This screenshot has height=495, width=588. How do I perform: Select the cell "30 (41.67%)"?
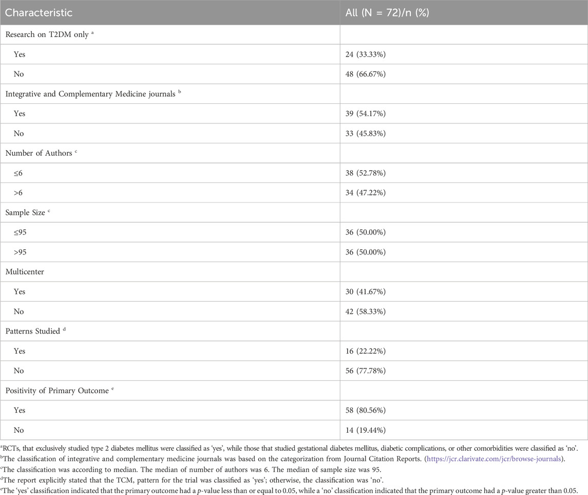[365, 291]
